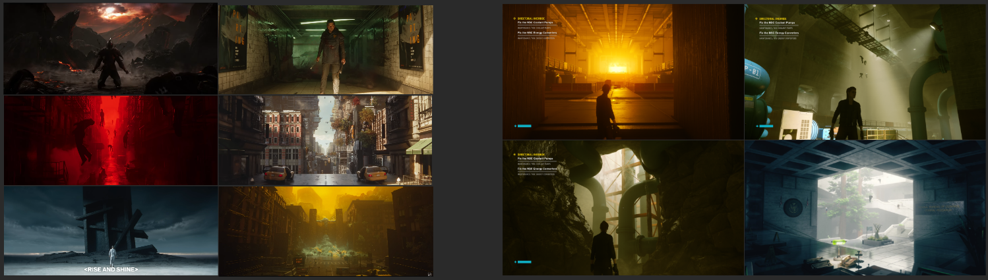Select the volcanic warrior landscape image
This screenshot has height=280, width=988.
click(110, 49)
